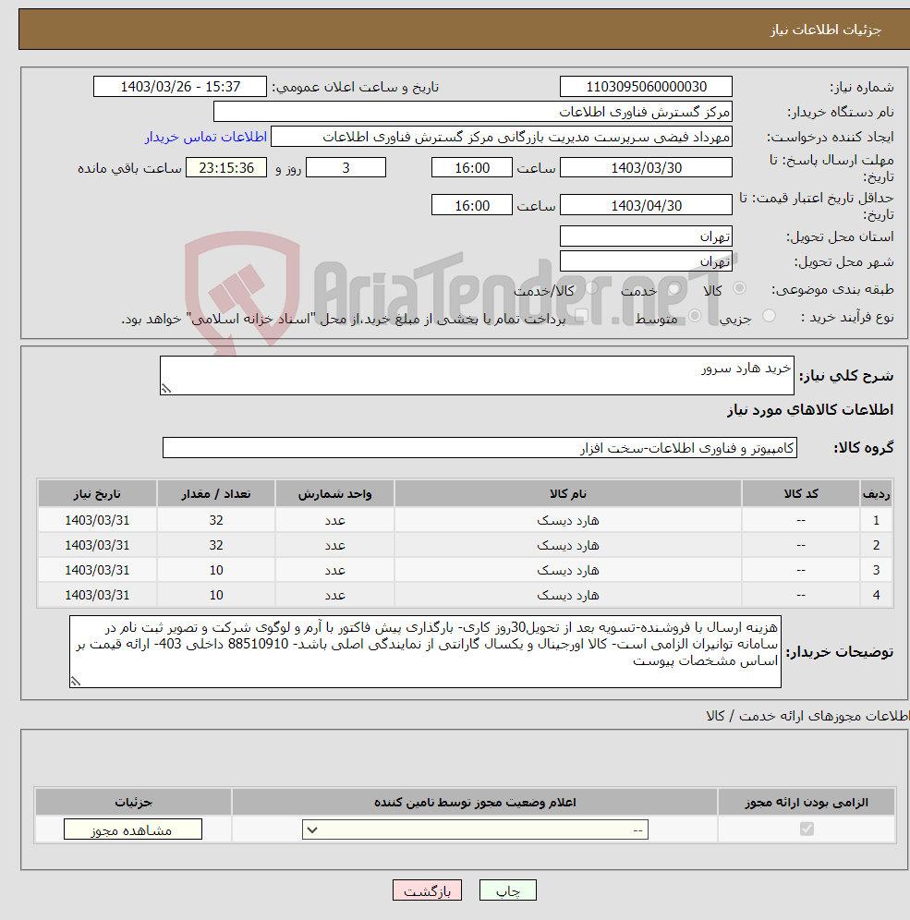Click the buyer notes text area

425,651
